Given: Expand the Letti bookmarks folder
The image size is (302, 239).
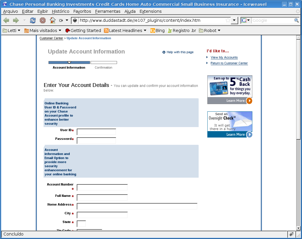Looking at the screenshot, I should (x=12, y=31).
